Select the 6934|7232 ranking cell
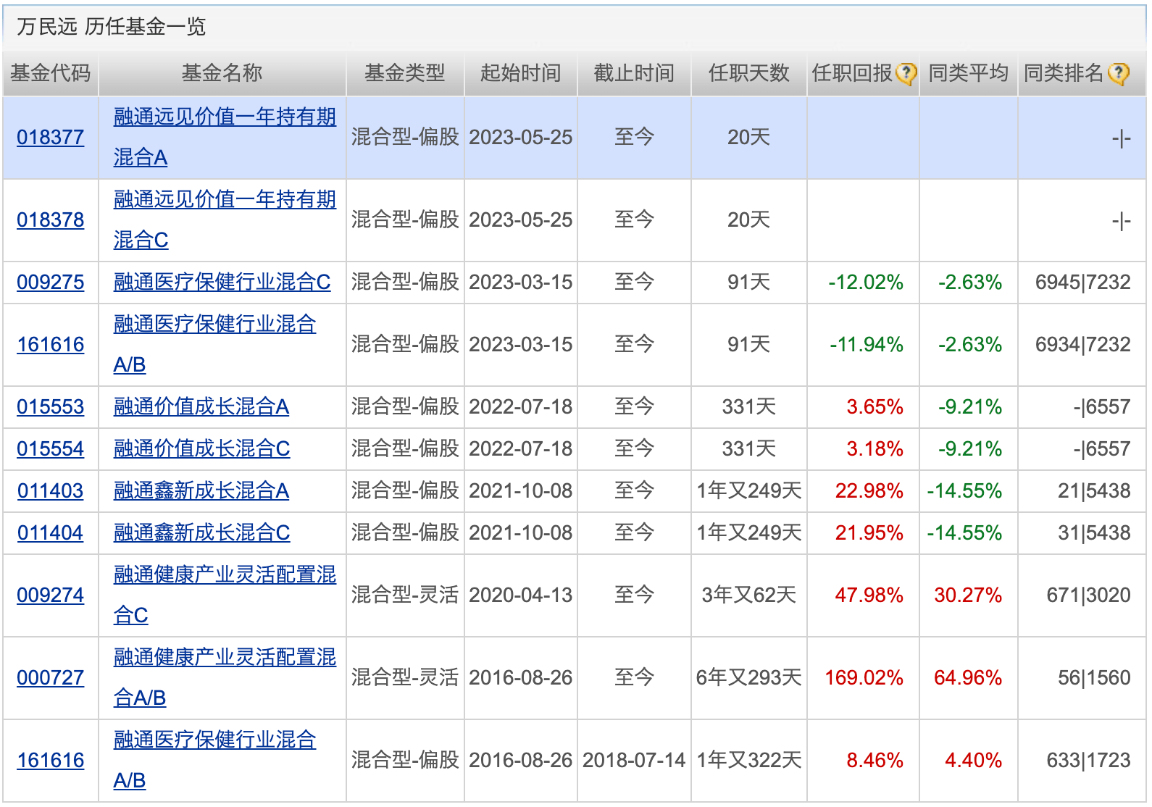The image size is (1152, 807). point(1083,344)
